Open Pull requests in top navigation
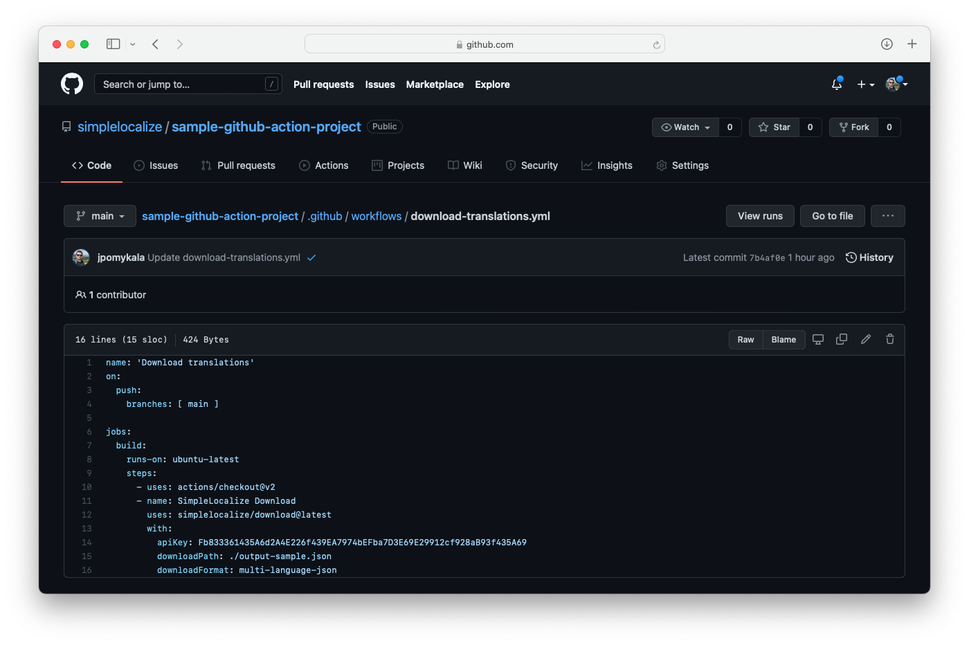The width and height of the screenshot is (969, 645). [x=323, y=84]
